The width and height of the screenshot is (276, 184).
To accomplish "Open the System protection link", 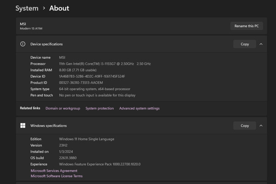I will pyautogui.click(x=100, y=108).
